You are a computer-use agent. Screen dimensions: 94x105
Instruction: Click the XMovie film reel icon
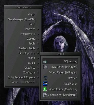pyautogui.click(x=45, y=78)
